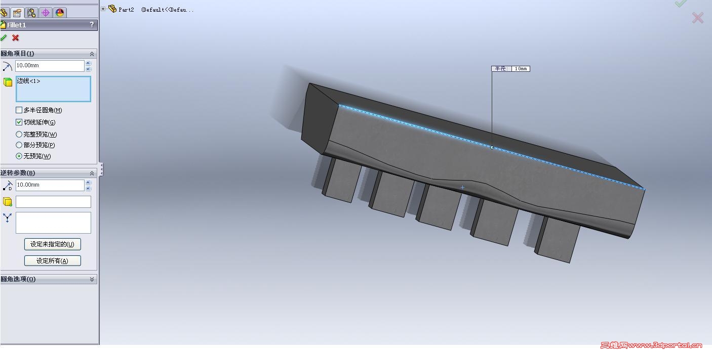Click the 设定未指定的(U) button
This screenshot has height=352, width=712.
click(x=53, y=244)
